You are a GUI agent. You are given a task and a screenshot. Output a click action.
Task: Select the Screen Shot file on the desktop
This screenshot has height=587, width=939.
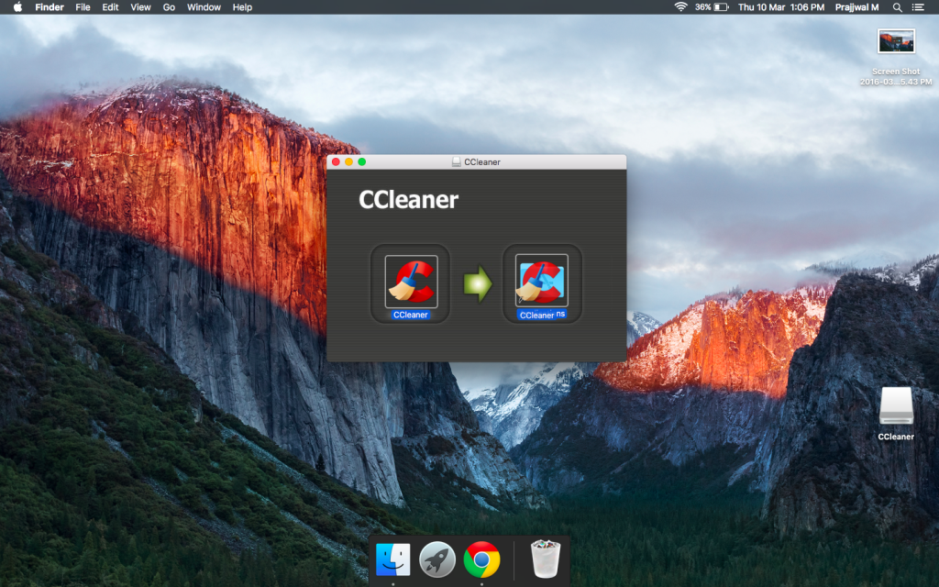coord(896,42)
